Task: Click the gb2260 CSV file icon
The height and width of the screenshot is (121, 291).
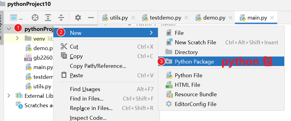Action: (x=28, y=58)
